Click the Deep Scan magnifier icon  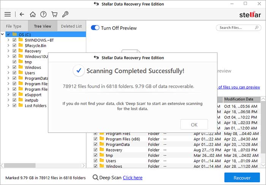[95, 177]
